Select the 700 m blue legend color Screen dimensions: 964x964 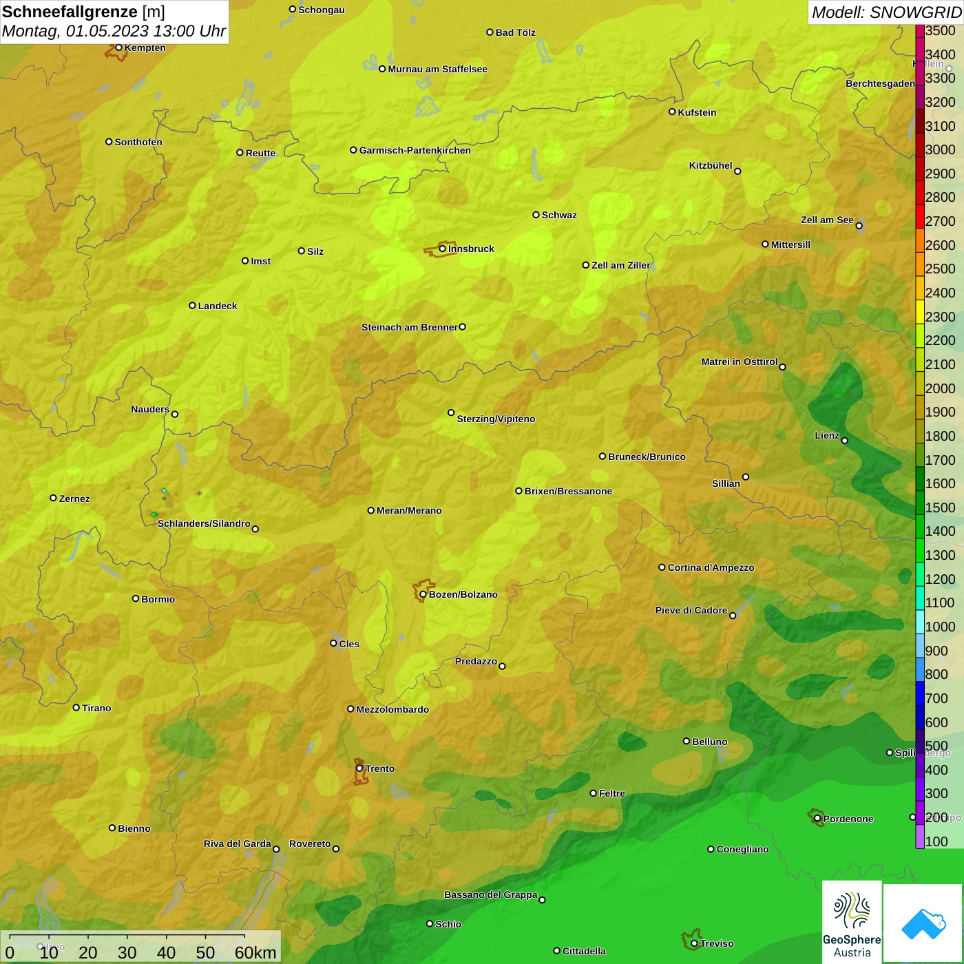tap(920, 693)
